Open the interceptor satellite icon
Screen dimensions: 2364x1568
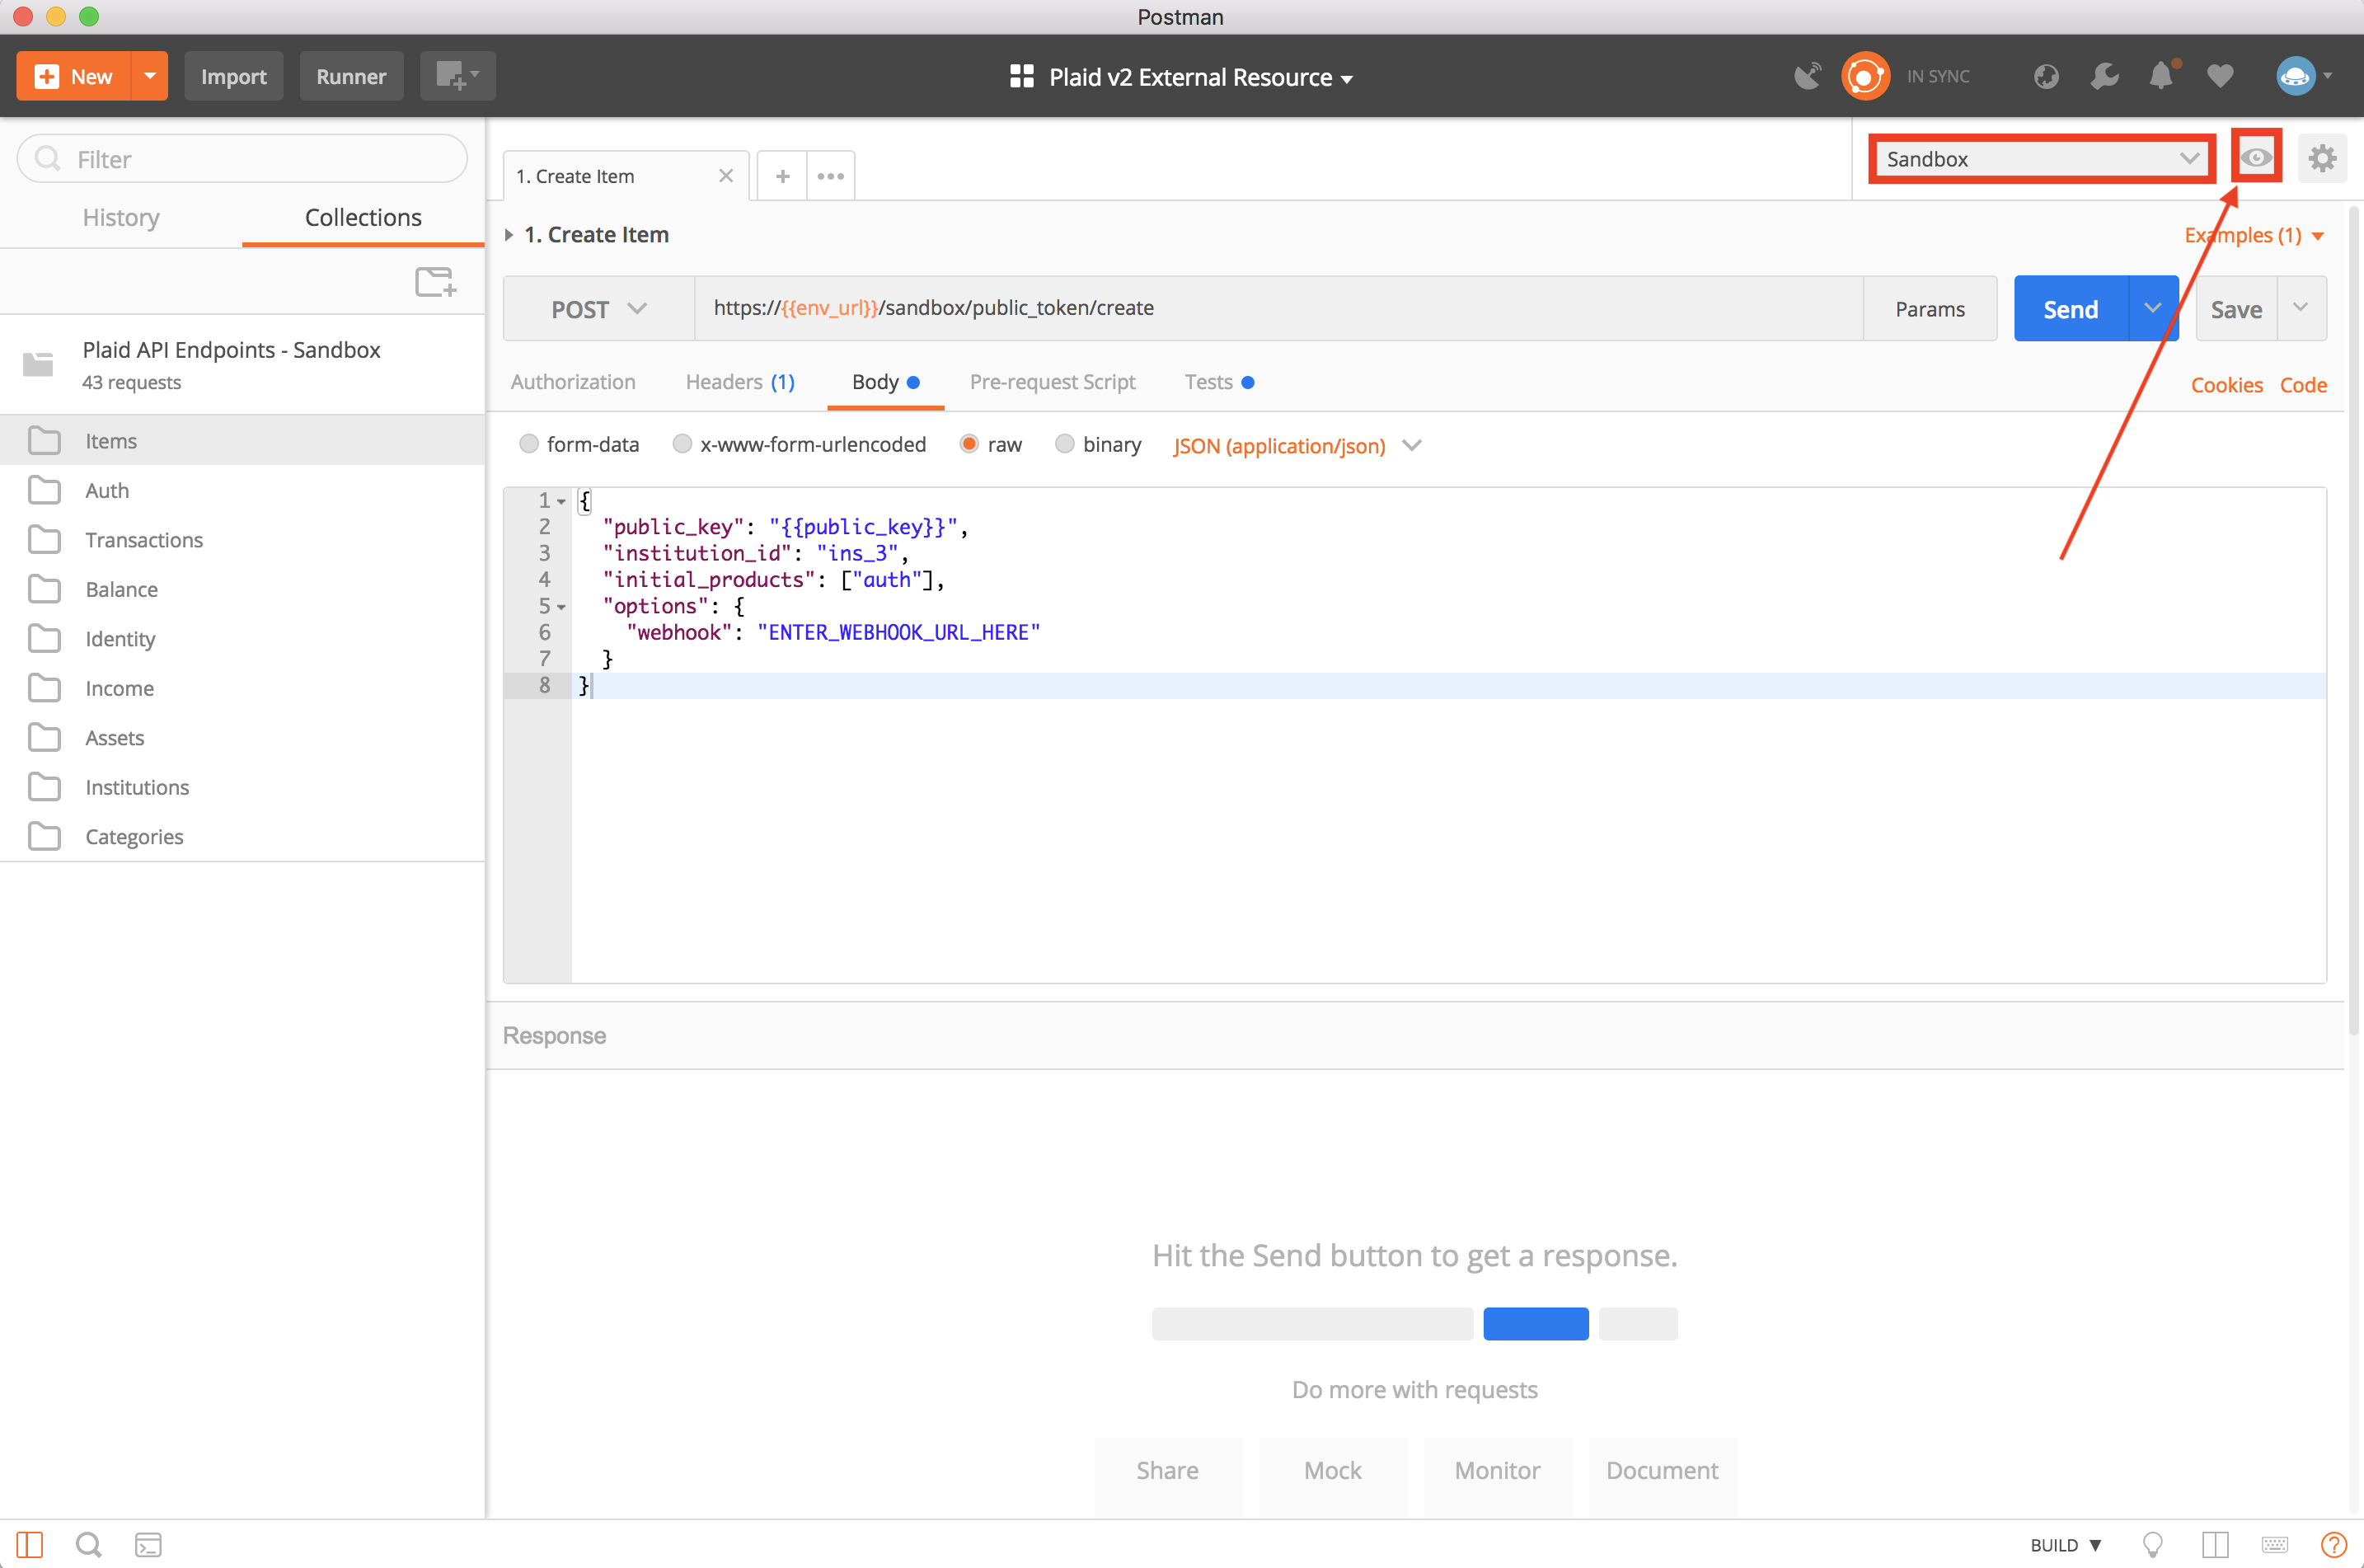point(1806,76)
